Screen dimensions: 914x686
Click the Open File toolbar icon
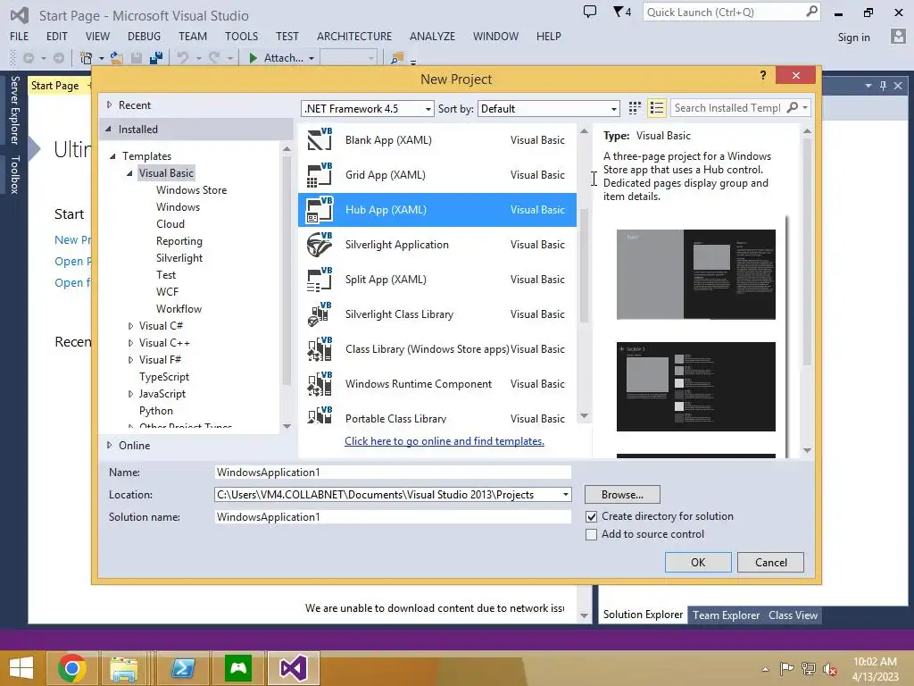tap(117, 58)
